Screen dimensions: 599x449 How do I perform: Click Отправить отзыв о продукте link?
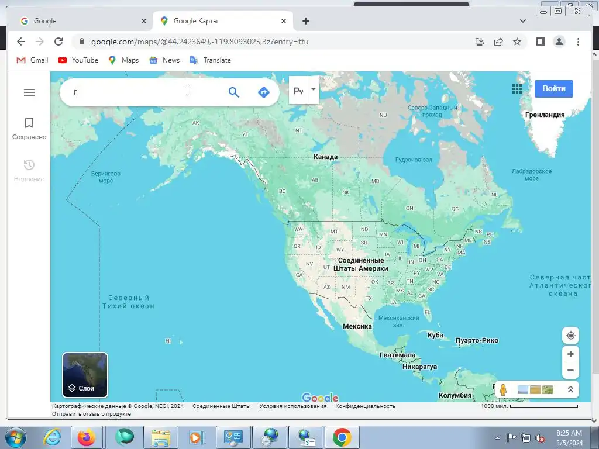point(91,413)
